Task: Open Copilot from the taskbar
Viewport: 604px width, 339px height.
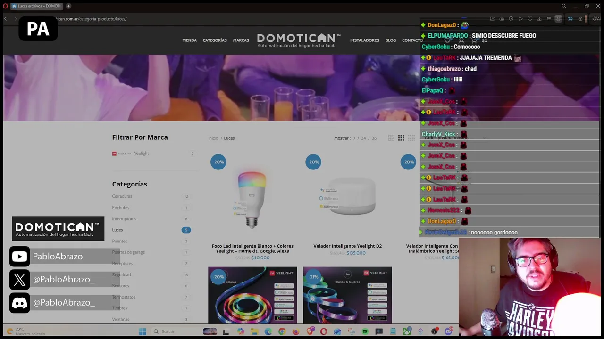Action: pyautogui.click(x=241, y=331)
